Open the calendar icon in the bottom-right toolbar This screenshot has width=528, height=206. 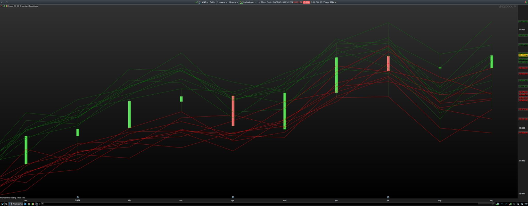[x=498, y=204]
